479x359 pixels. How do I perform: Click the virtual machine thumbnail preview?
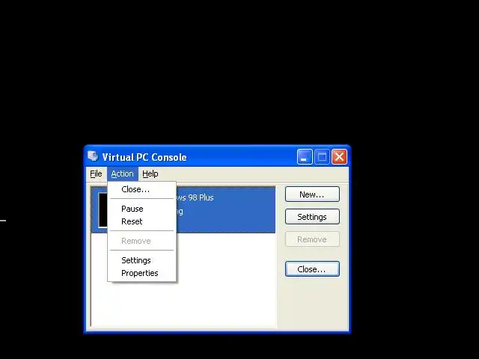coord(103,210)
